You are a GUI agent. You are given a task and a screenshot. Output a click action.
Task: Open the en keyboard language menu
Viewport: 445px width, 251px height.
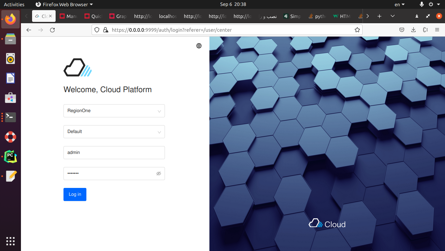400,5
